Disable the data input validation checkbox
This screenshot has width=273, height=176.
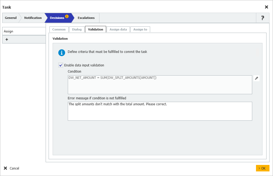click(61, 65)
